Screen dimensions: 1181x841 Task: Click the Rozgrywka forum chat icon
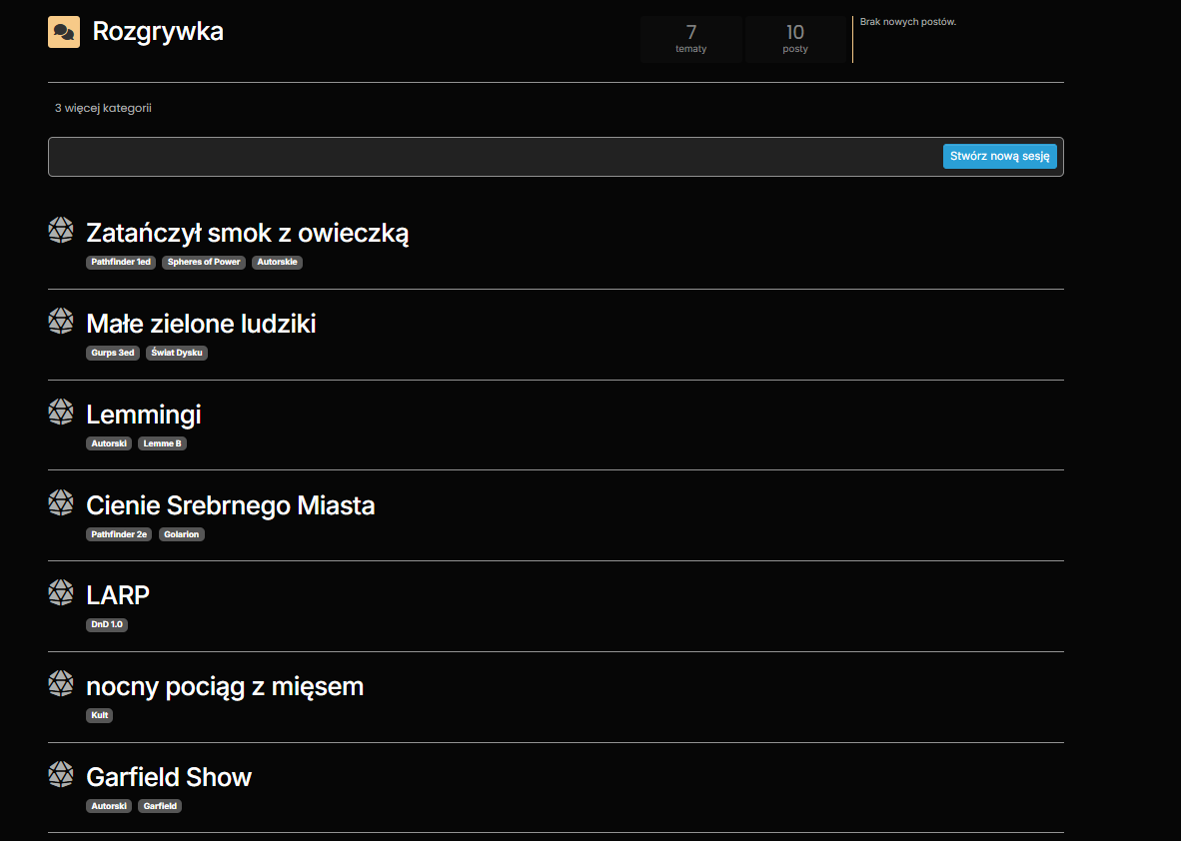point(64,32)
